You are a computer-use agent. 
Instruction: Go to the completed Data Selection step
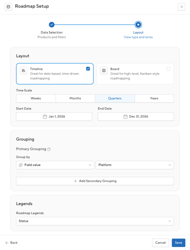click(52, 25)
